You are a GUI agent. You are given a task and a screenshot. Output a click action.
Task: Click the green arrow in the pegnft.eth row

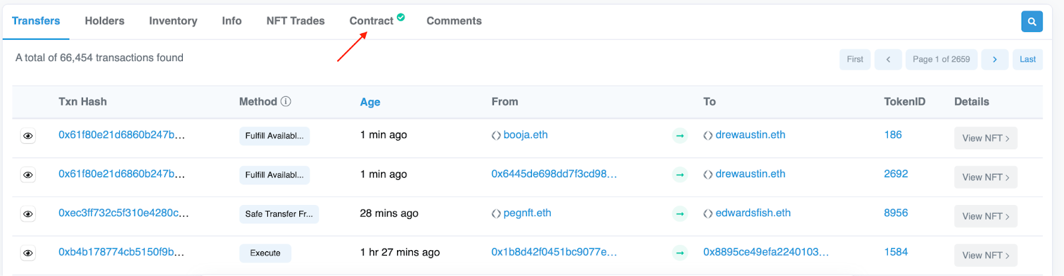tap(680, 214)
